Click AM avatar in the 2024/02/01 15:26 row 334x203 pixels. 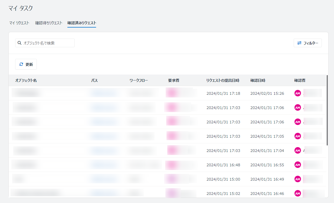pos(298,93)
